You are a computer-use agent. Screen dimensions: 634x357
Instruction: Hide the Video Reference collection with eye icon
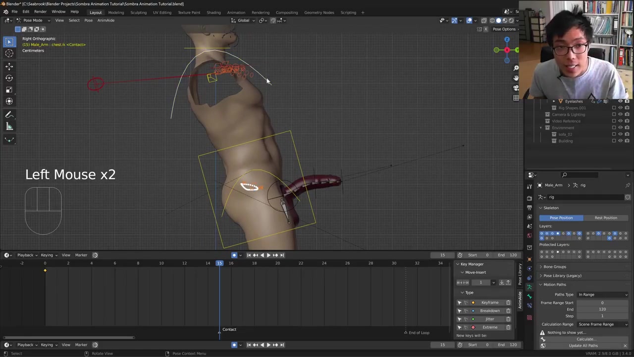point(620,121)
